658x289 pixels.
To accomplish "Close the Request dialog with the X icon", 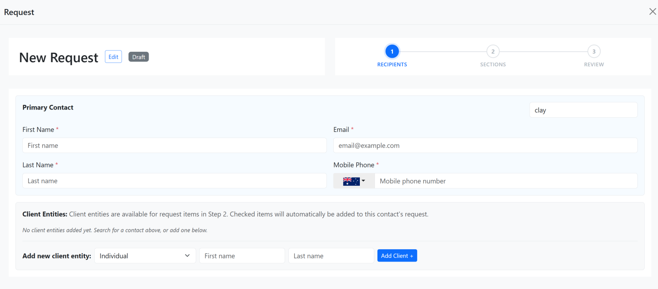I will [652, 12].
